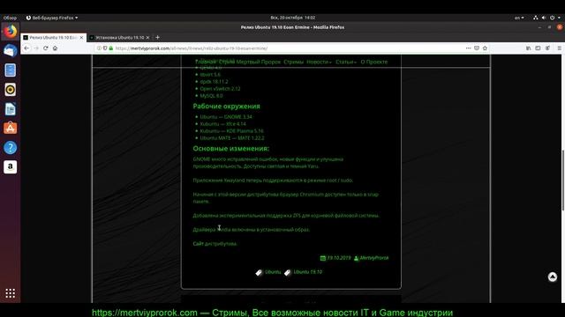Screen dimensions: 565x317
Task: Open 'Стримы' in site navigation
Action: point(293,62)
